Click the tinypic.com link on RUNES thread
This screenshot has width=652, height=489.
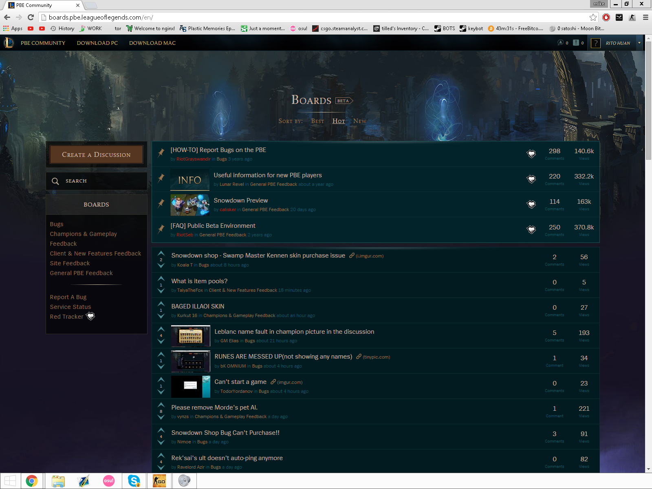click(x=376, y=357)
